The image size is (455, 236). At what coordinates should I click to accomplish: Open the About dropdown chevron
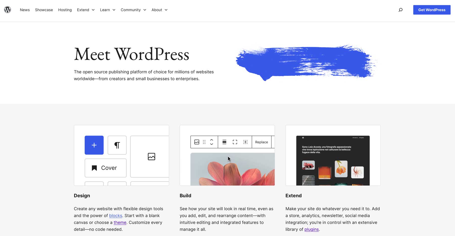coord(166,10)
